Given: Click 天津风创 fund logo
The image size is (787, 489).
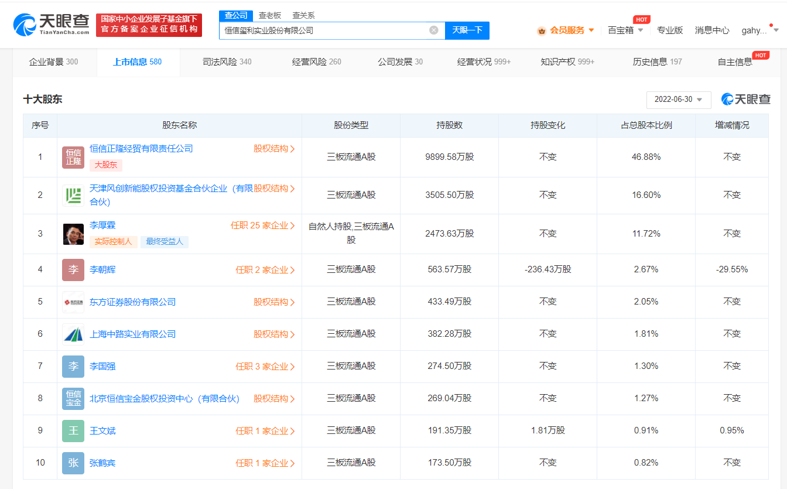Looking at the screenshot, I should pyautogui.click(x=73, y=194).
